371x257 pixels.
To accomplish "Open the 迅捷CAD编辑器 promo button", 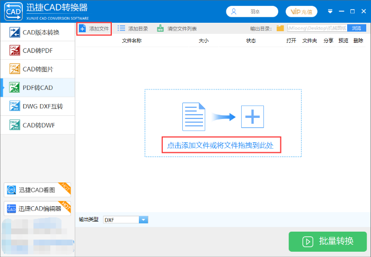I will click(x=38, y=208).
